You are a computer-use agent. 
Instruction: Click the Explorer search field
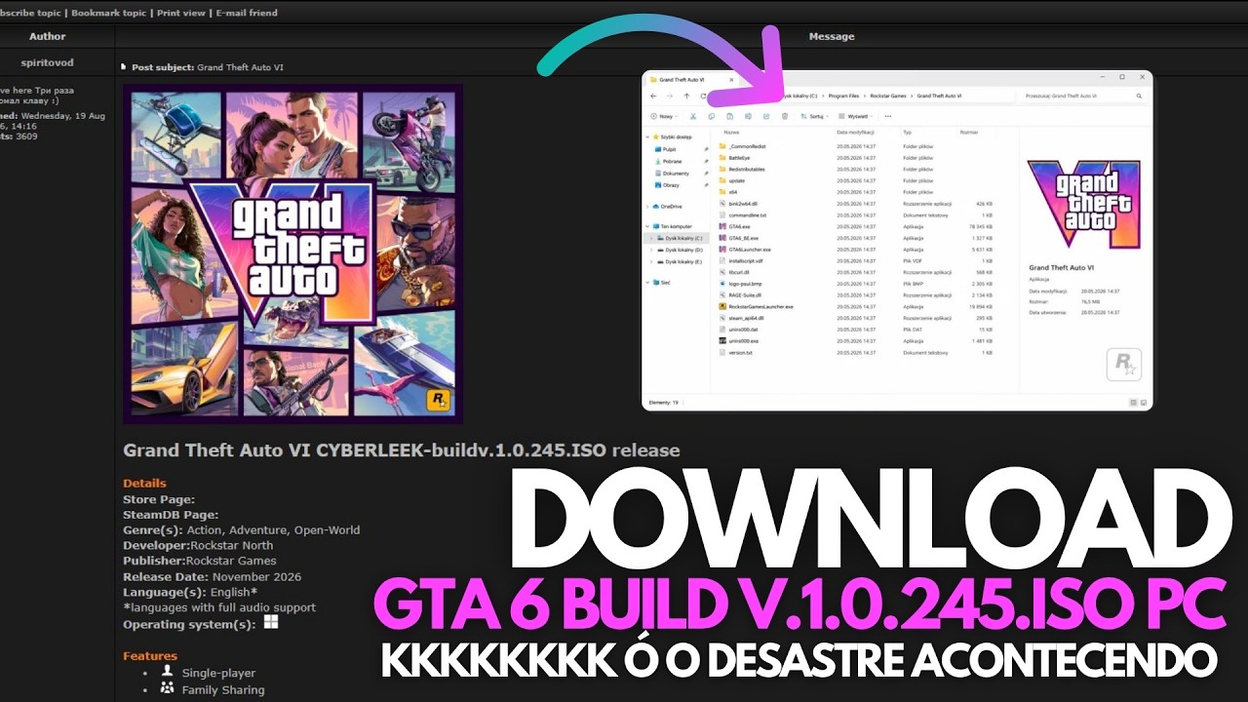coord(1082,97)
